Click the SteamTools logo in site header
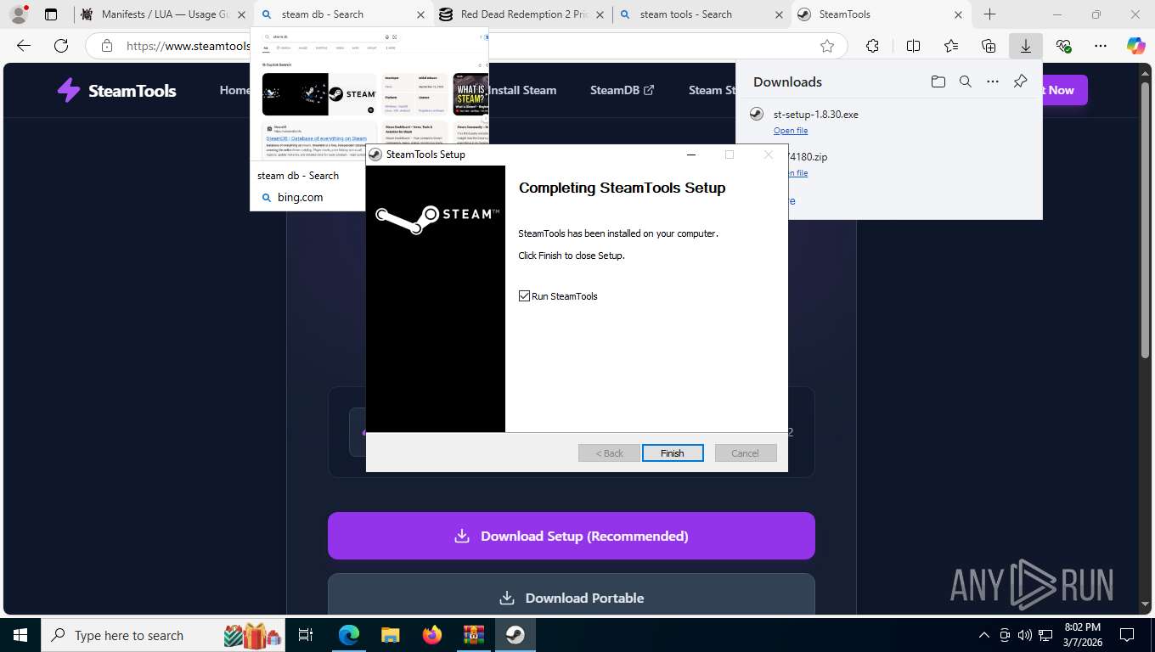The image size is (1155, 652). [116, 90]
